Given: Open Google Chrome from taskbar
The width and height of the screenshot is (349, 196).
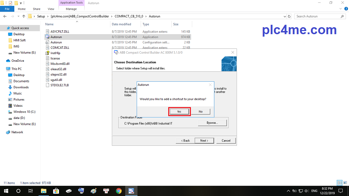Looking at the screenshot, I should [119, 191].
